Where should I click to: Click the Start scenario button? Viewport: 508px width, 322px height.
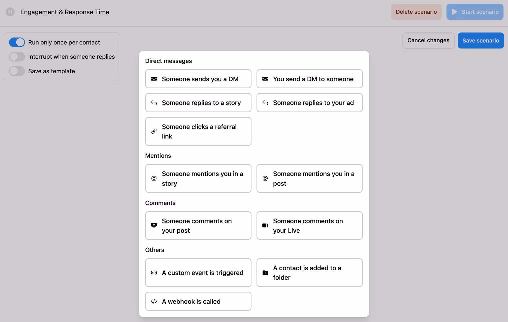tap(475, 12)
